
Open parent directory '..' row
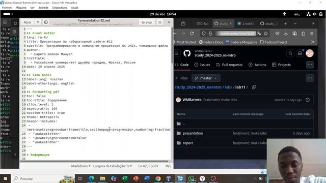(243, 124)
